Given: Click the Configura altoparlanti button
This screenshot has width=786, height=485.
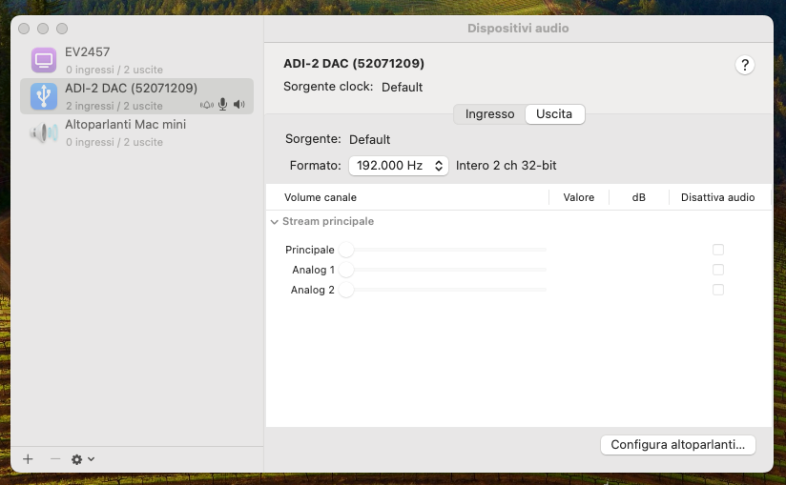Looking at the screenshot, I should pyautogui.click(x=677, y=444).
